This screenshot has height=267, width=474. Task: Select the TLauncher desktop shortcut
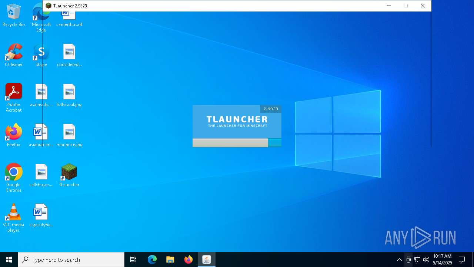[69, 175]
